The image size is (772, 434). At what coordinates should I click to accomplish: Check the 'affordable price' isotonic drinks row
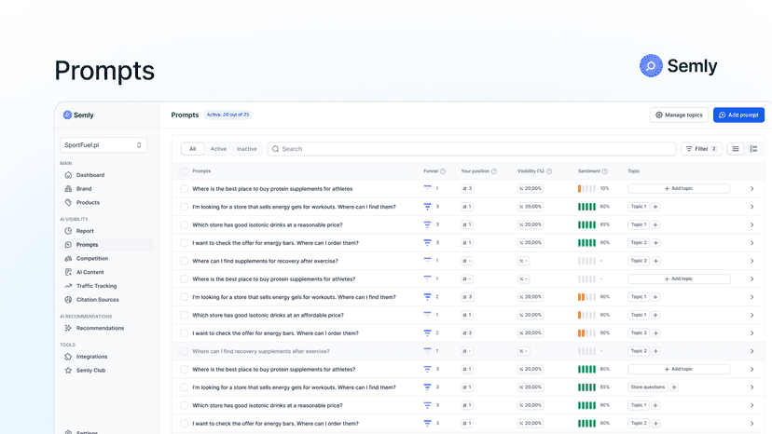pos(184,315)
